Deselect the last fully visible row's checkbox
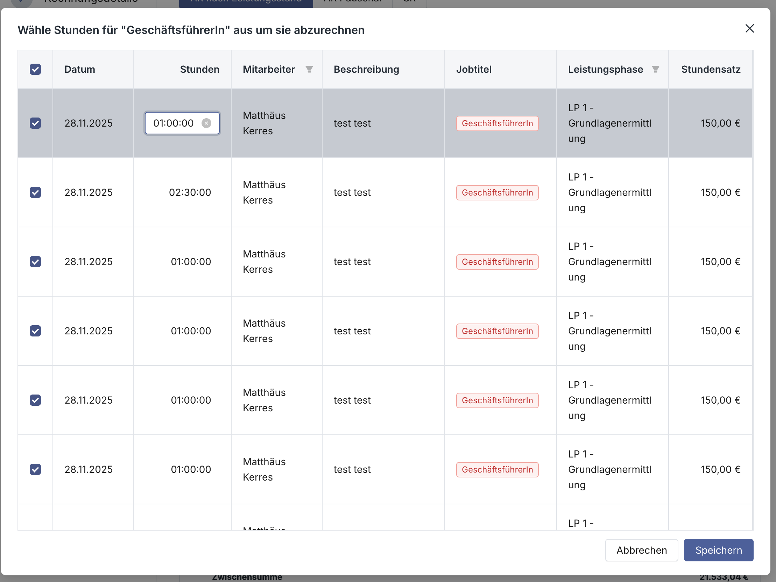Viewport: 776px width, 582px height. (35, 469)
